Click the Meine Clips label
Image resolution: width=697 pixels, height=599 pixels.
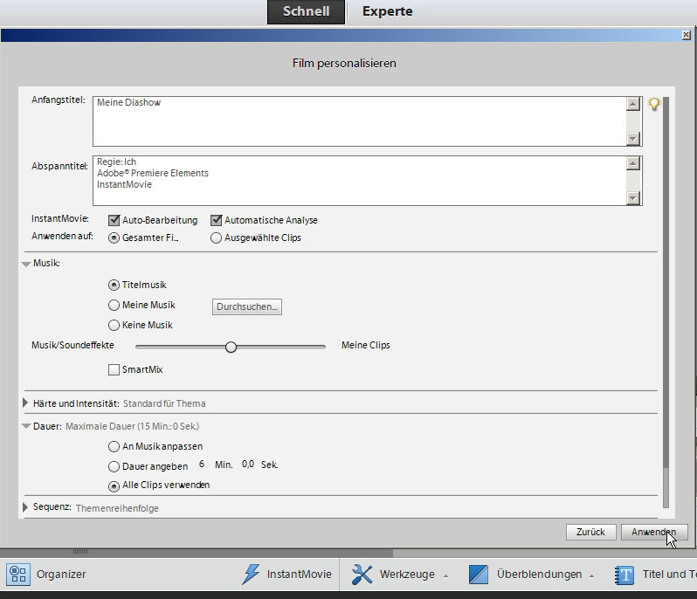tap(365, 345)
